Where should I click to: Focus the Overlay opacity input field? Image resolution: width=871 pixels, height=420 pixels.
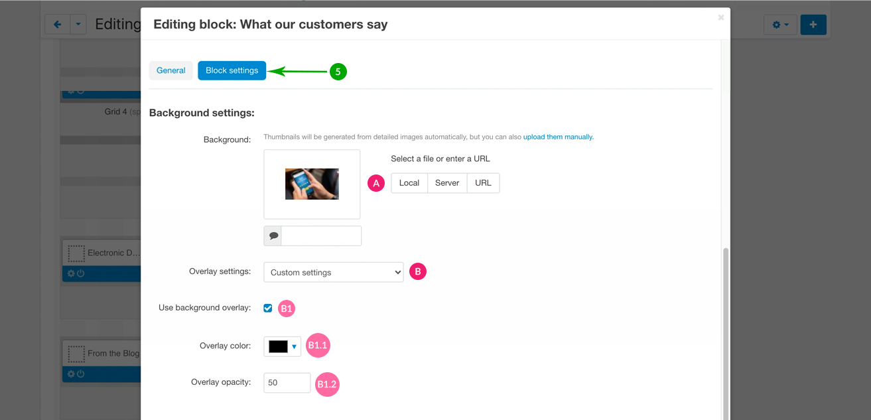[287, 383]
